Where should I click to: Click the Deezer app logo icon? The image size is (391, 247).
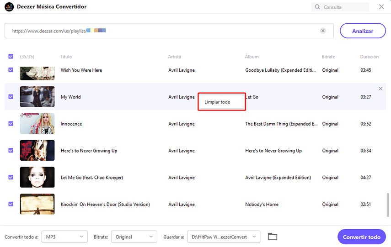click(x=9, y=7)
